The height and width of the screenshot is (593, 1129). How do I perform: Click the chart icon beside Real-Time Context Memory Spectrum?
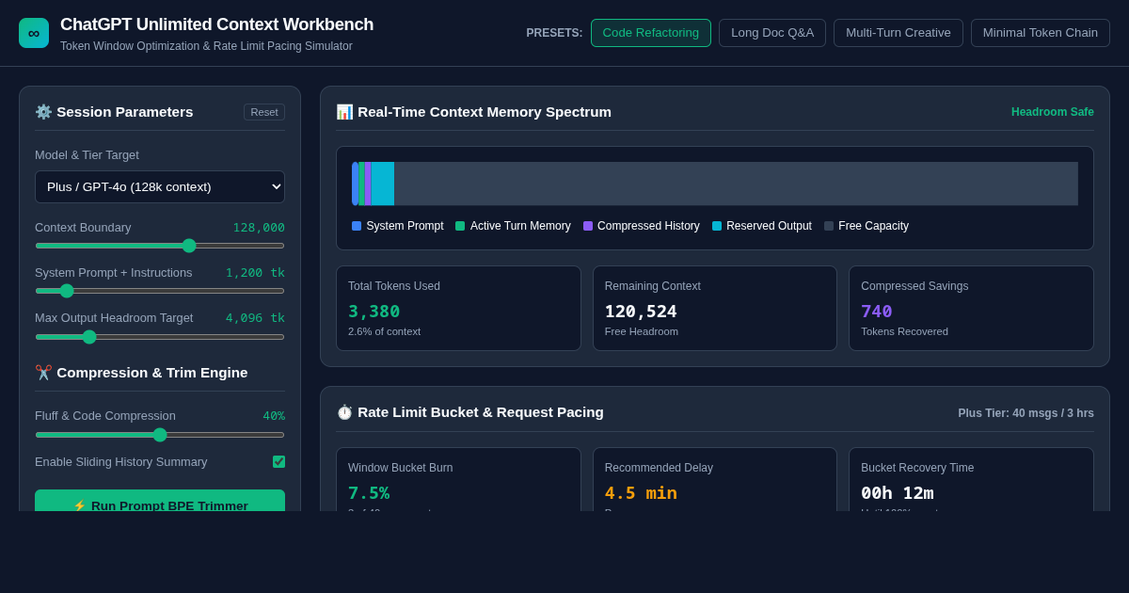point(344,112)
